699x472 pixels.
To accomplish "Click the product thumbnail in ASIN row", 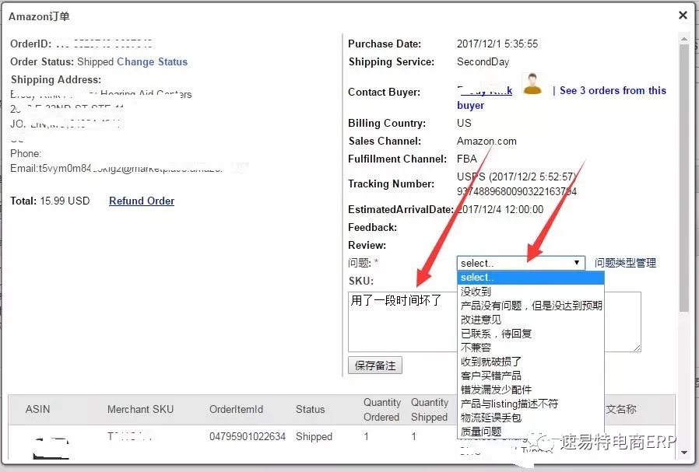I will (51, 448).
